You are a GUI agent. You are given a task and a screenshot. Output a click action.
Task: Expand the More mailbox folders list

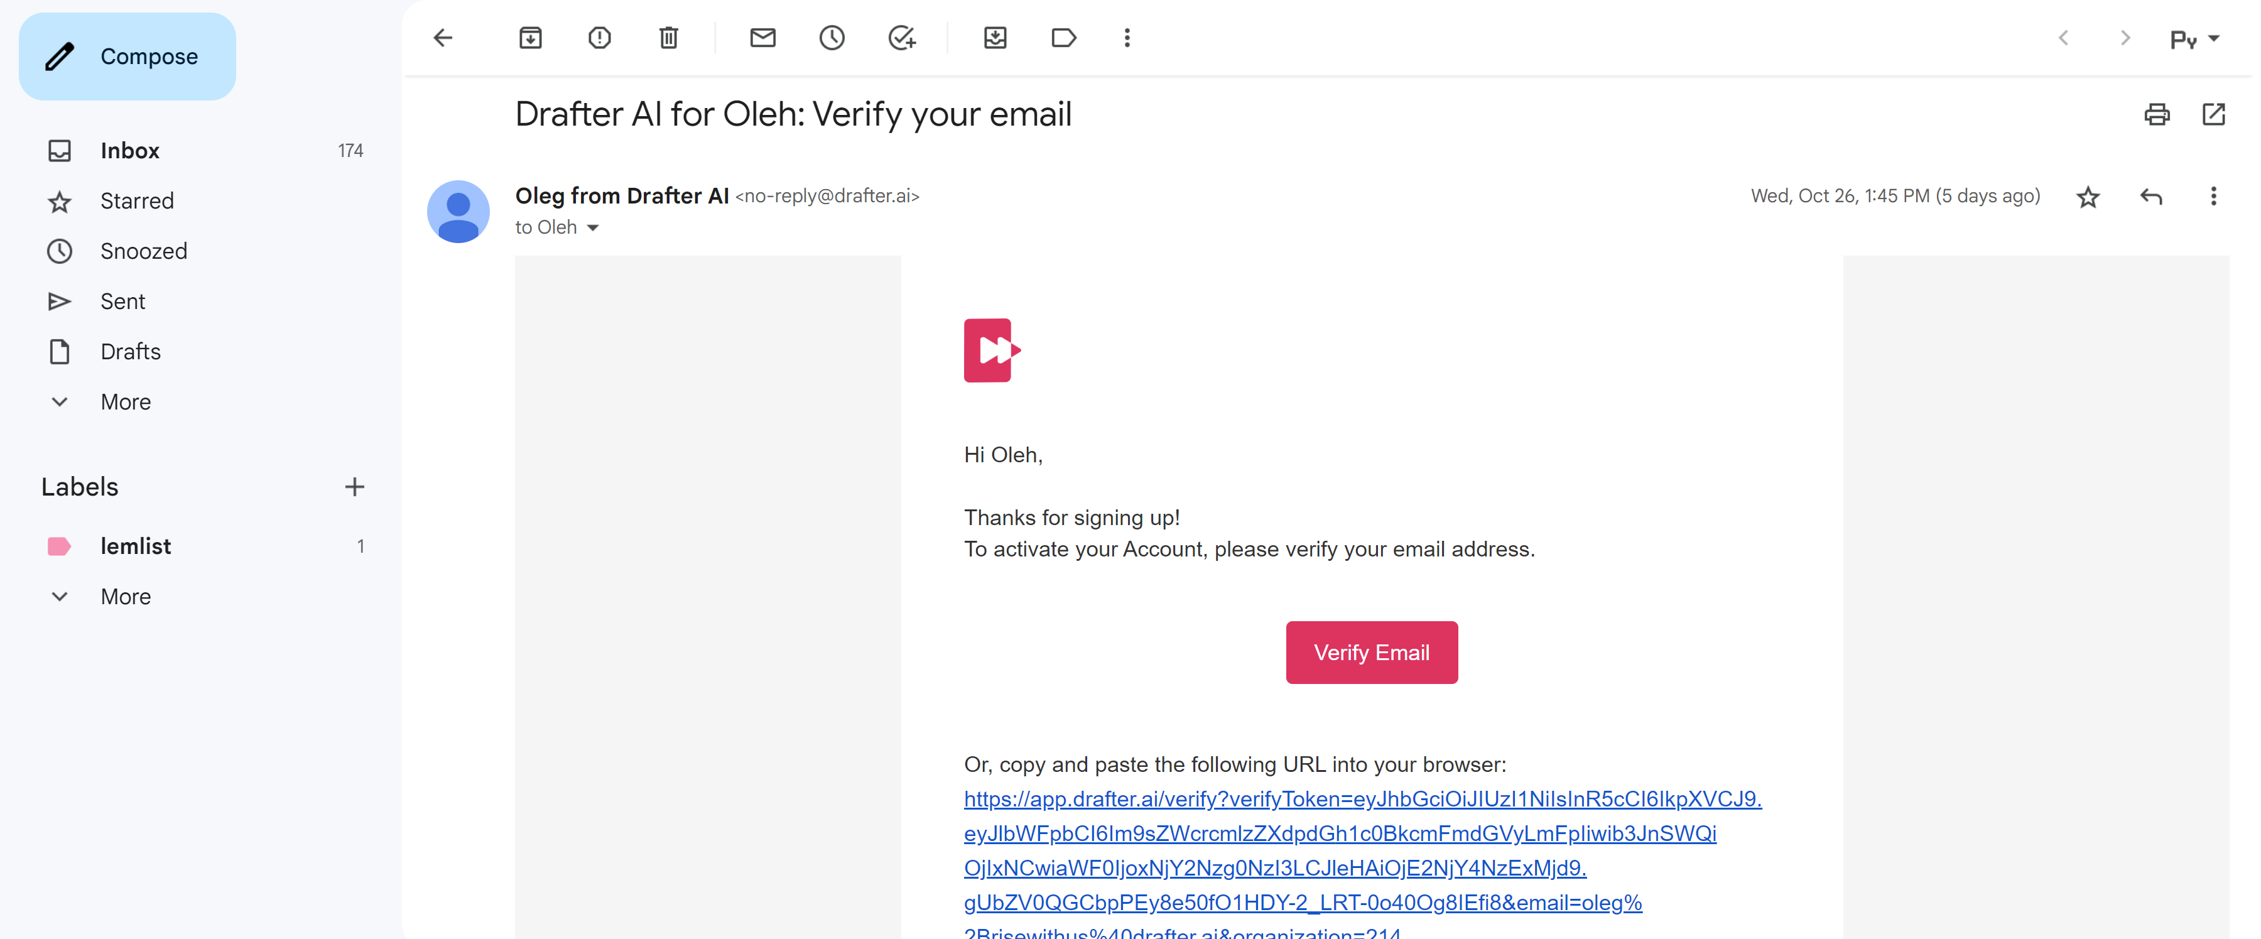(126, 402)
